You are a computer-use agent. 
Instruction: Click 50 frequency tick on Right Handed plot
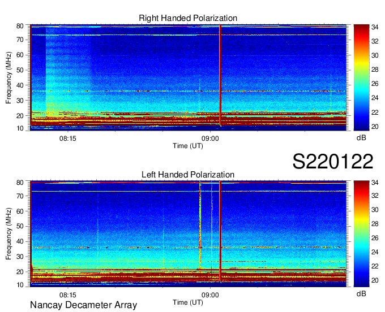[x=20, y=70]
